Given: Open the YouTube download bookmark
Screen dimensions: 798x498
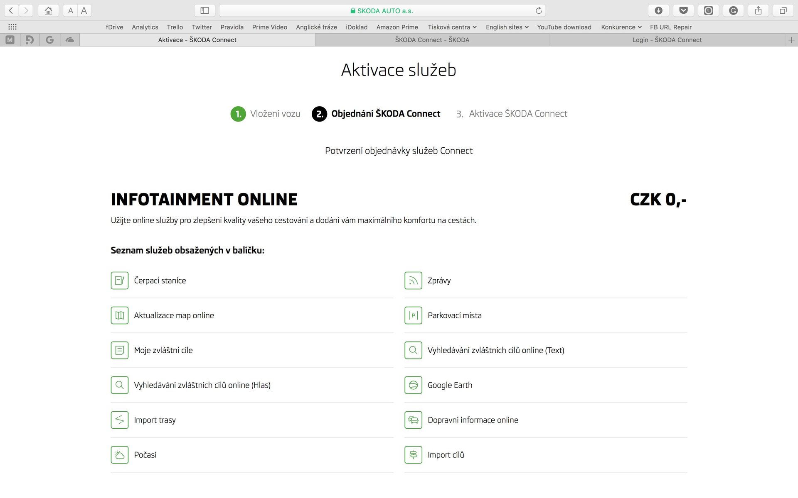Looking at the screenshot, I should (564, 27).
